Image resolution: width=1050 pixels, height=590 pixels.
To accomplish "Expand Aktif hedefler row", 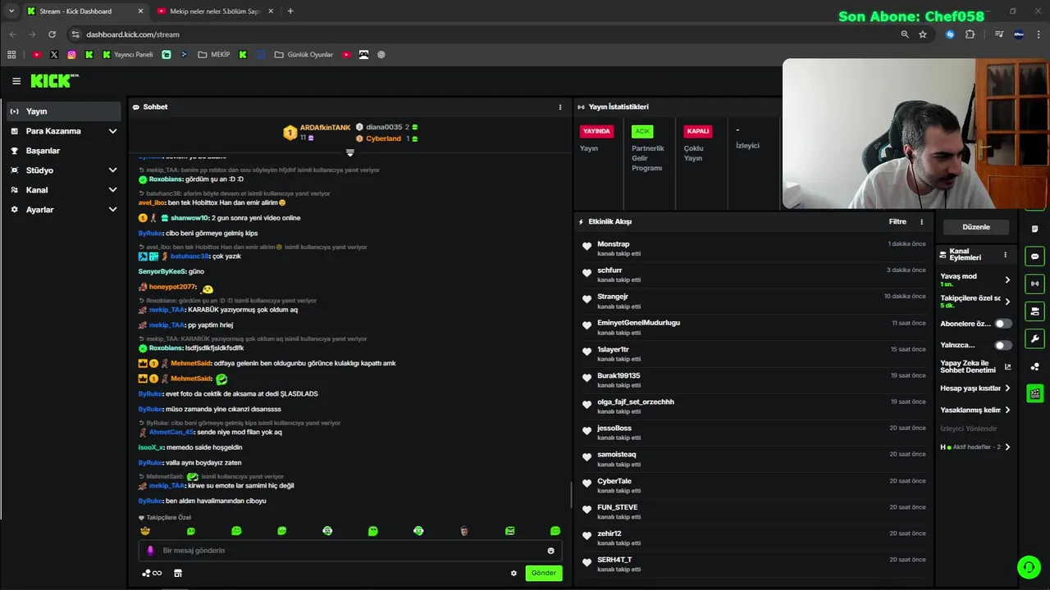I will point(975,447).
